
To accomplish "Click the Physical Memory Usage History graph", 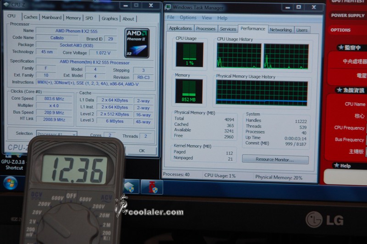I will coord(261,93).
